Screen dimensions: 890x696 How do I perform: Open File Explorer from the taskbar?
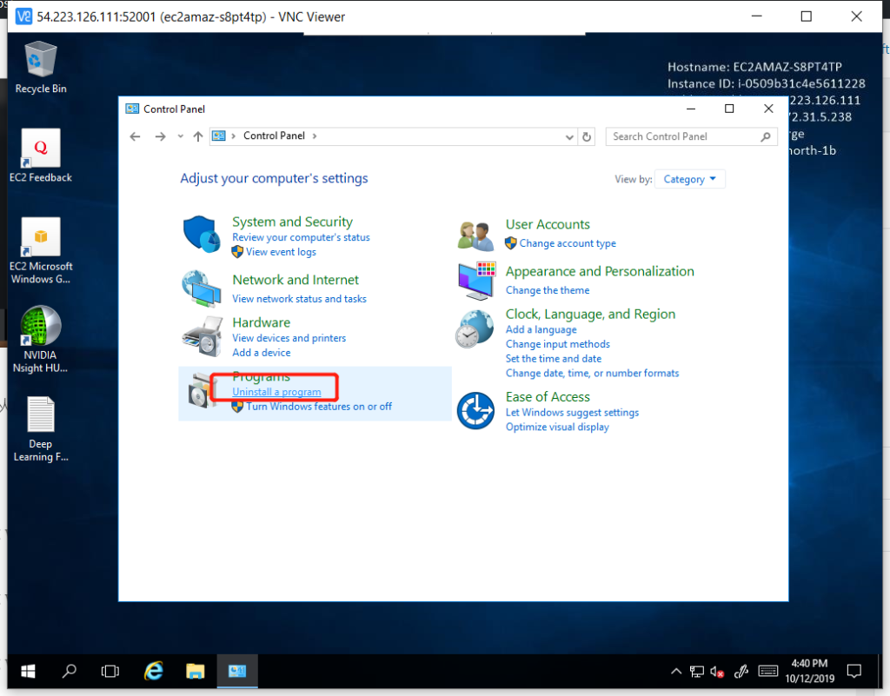(196, 671)
